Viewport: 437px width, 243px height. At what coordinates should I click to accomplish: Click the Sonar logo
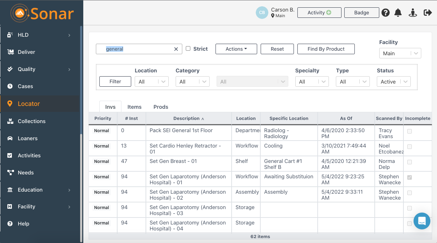[42, 13]
